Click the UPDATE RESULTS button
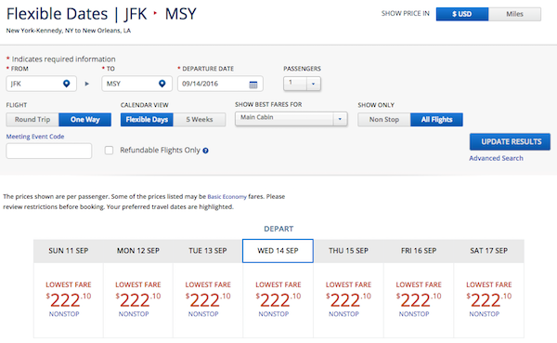Viewport: 557px width, 343px height. [x=510, y=141]
